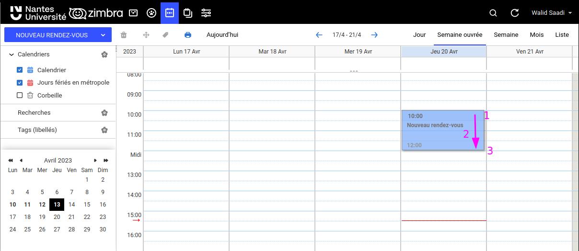Click the Aujourd'hui button
This screenshot has width=579, height=251.
pyautogui.click(x=222, y=35)
